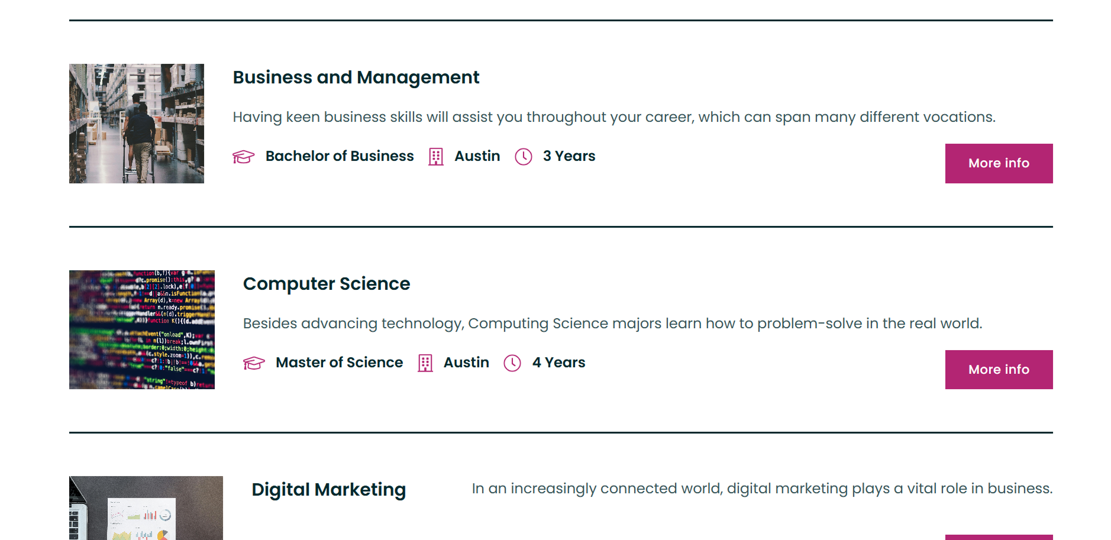This screenshot has width=1111, height=540.
Task: Click the Computer Science course title
Action: pyautogui.click(x=327, y=284)
